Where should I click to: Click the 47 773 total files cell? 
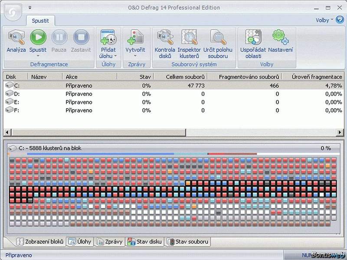tap(196, 85)
